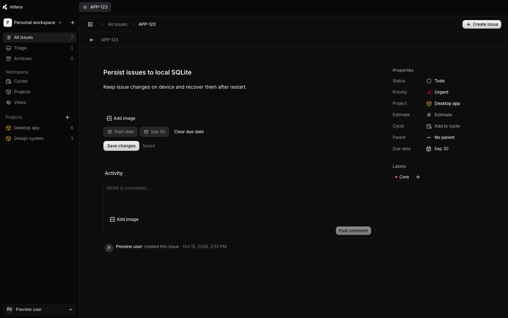The width and height of the screenshot is (508, 318).
Task: Click the Create issue button
Action: [x=482, y=24]
